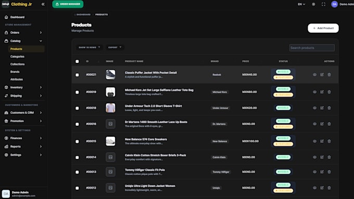Check the row for product #00019
Image resolution: width=354 pixels, height=199 pixels.
coord(77,92)
